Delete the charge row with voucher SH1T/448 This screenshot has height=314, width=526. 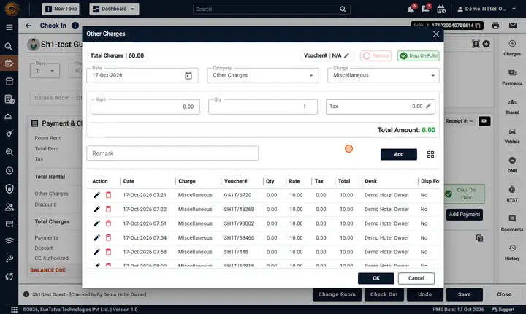click(108, 252)
